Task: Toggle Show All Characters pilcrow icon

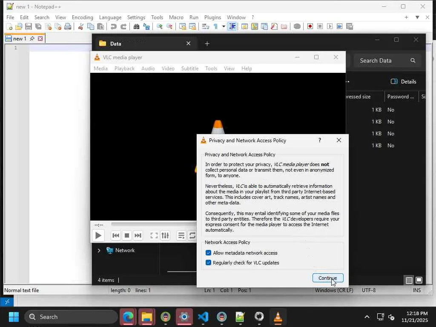Action: click(215, 26)
